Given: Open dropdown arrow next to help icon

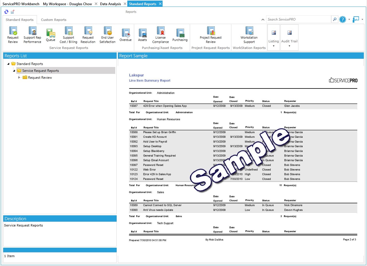Looking at the screenshot, I should click(x=349, y=20).
